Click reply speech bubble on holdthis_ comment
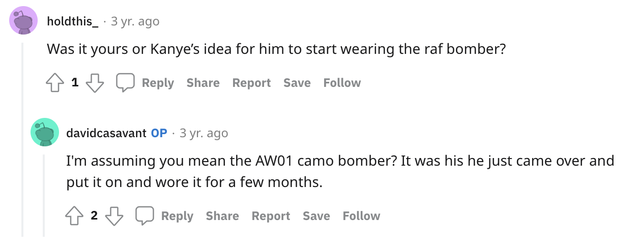This screenshot has width=638, height=249. click(x=125, y=83)
